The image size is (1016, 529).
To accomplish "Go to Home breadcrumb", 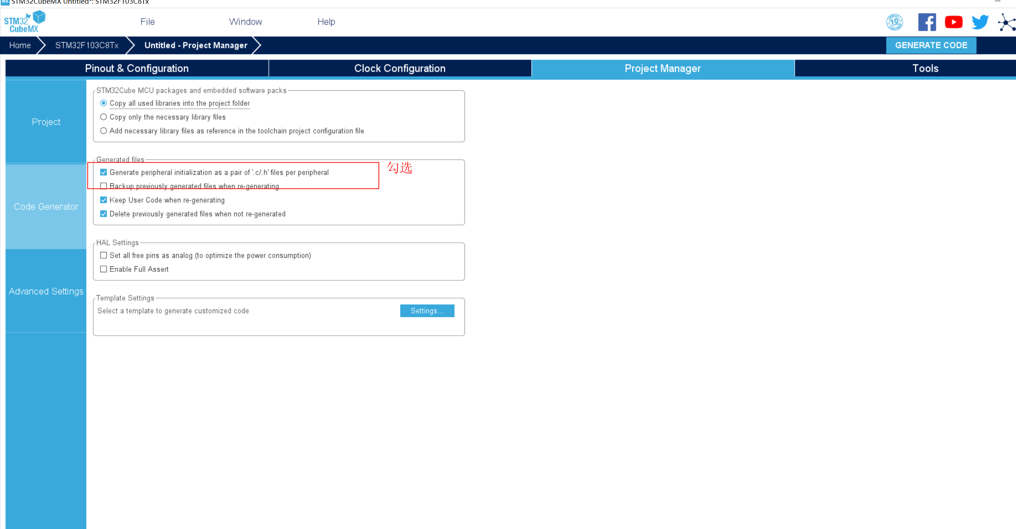I will [20, 45].
